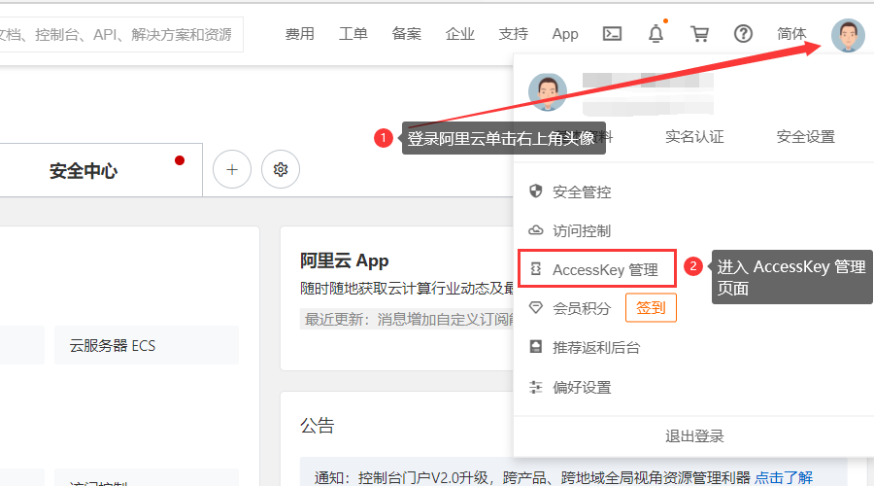Open the 企业 menu
874x486 pixels.
[460, 34]
